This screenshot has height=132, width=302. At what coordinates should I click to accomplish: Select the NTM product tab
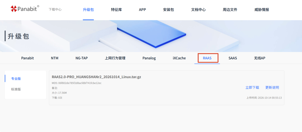(x=55, y=58)
